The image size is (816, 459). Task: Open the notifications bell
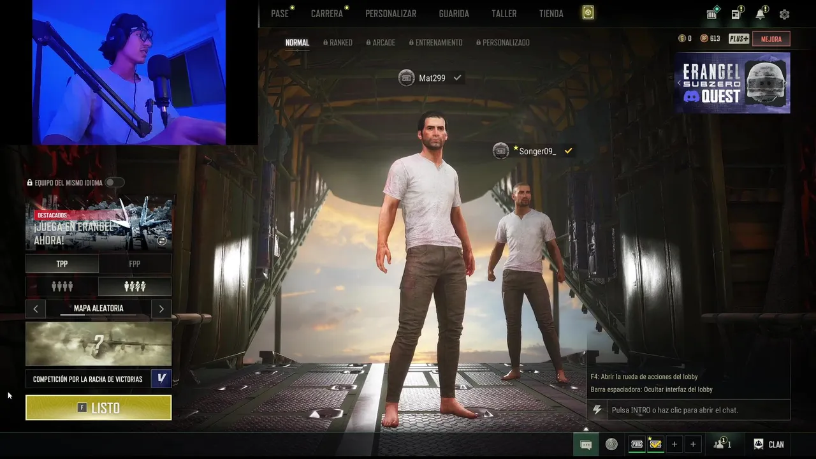click(x=761, y=14)
